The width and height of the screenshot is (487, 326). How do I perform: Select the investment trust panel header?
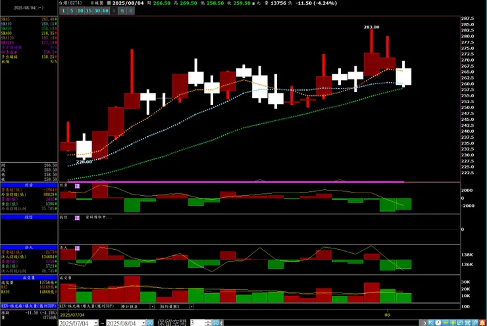29,217
